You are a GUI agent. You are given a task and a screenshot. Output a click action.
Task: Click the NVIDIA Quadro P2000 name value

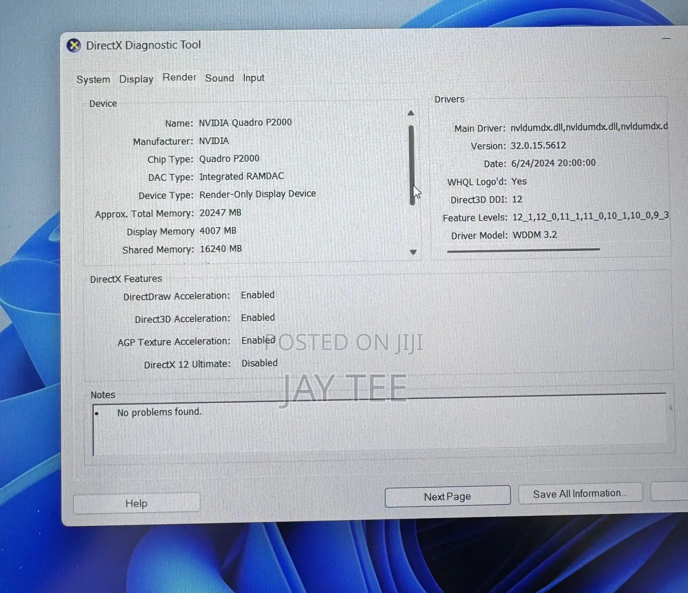245,122
